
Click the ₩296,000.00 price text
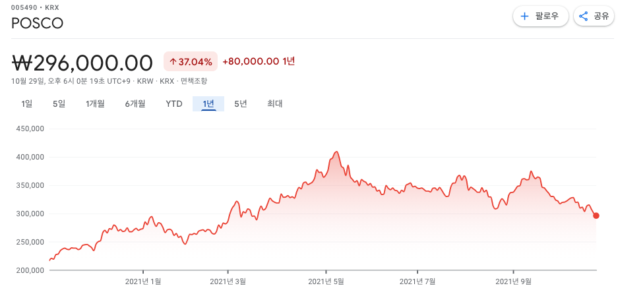click(82, 62)
